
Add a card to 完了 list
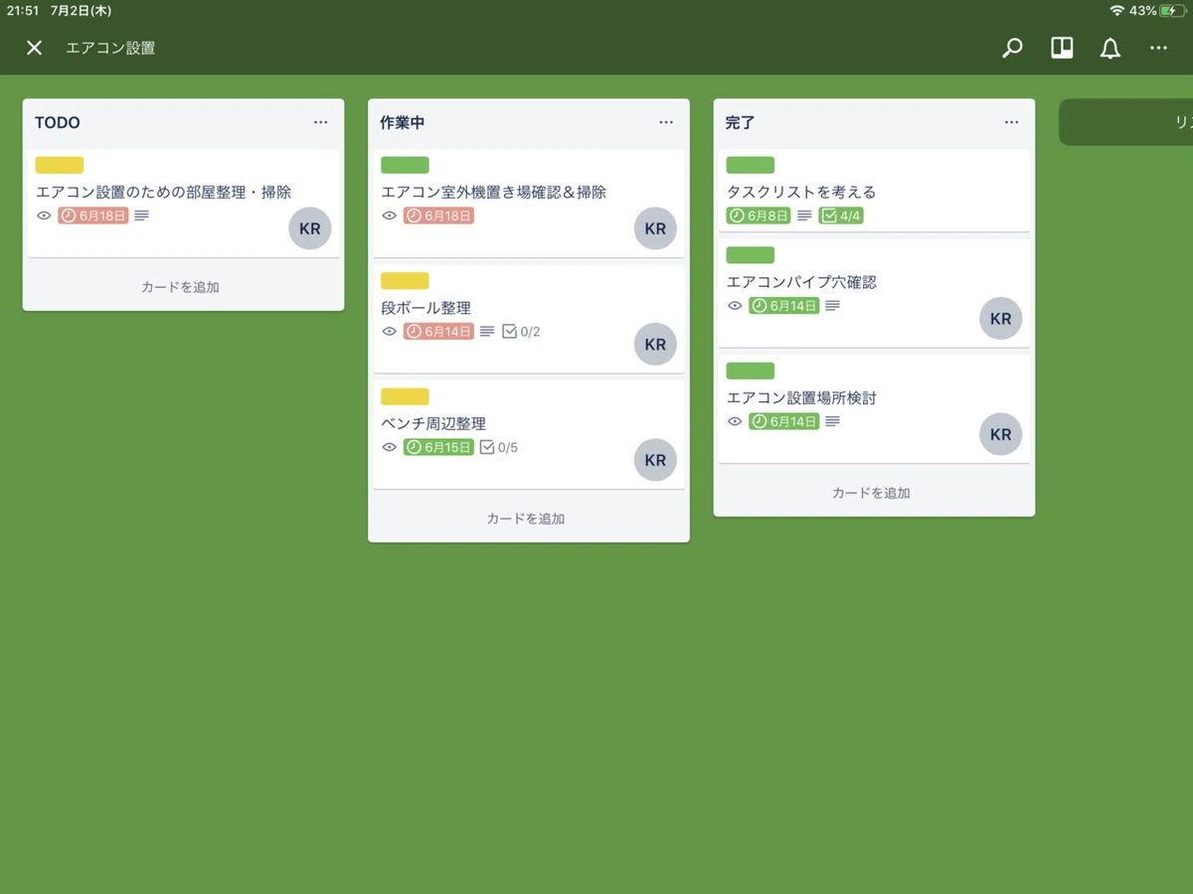click(871, 493)
